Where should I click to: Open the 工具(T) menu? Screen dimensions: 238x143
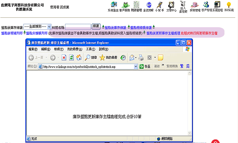[x=90, y=49]
